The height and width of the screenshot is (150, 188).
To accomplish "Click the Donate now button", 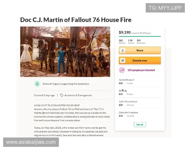I will pyautogui.click(x=140, y=61).
